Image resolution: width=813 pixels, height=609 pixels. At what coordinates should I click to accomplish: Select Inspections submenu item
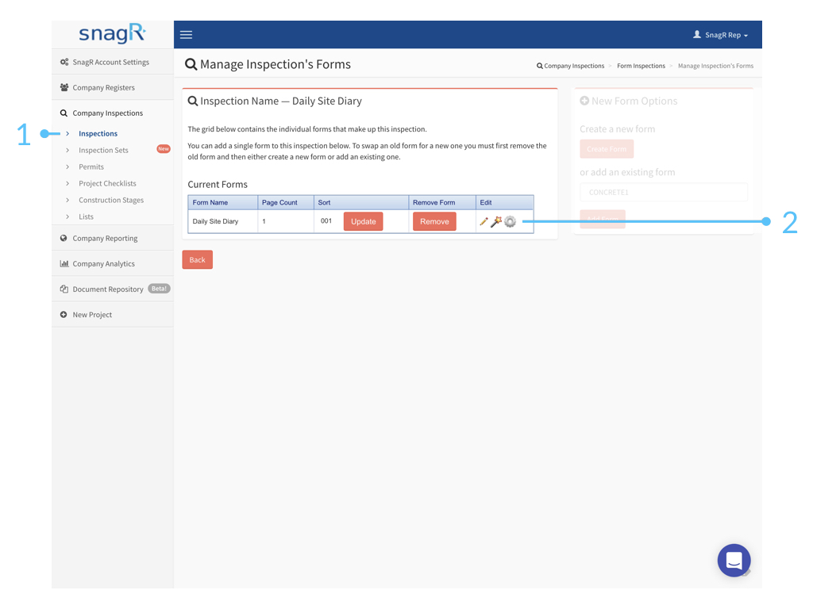click(x=98, y=133)
